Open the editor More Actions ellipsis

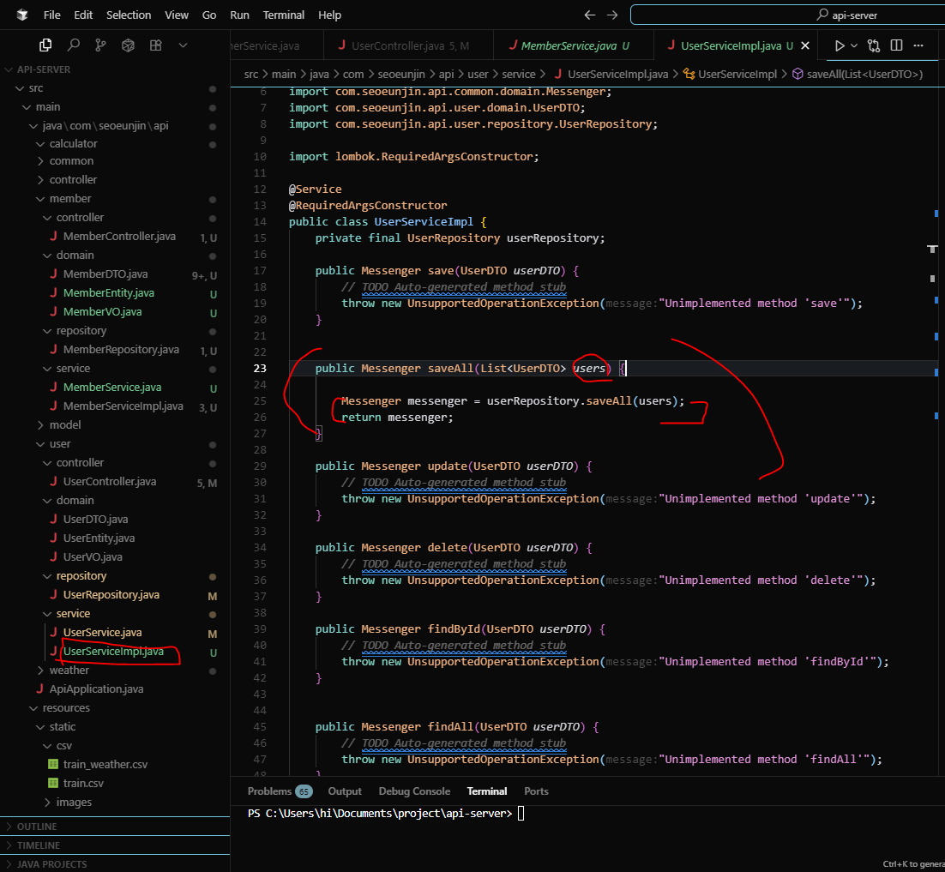(x=918, y=45)
